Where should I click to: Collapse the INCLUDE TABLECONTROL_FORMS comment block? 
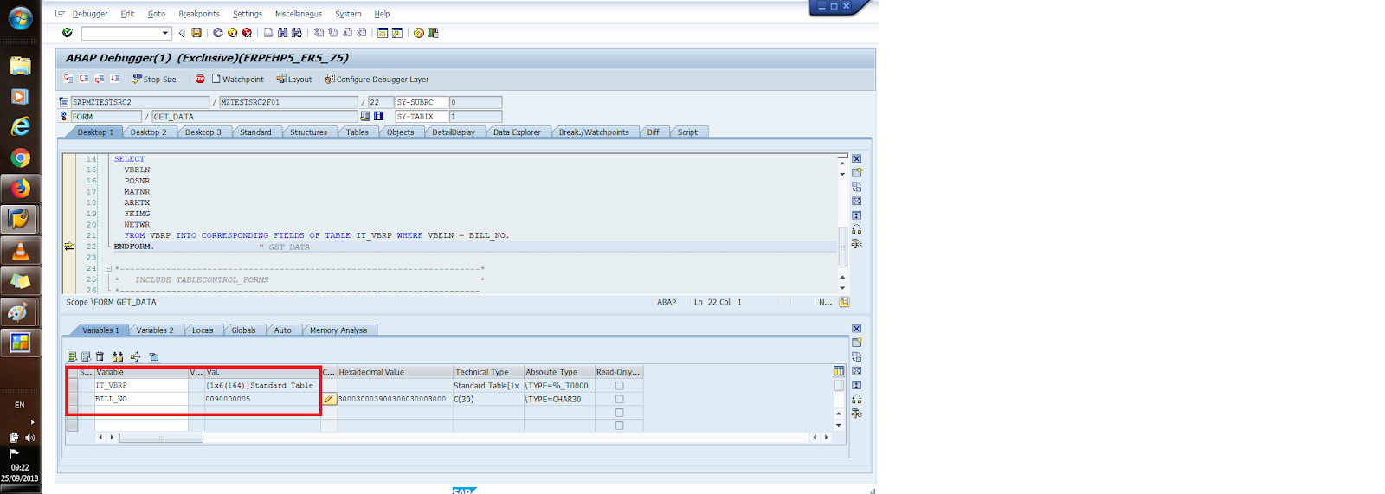[x=108, y=269]
